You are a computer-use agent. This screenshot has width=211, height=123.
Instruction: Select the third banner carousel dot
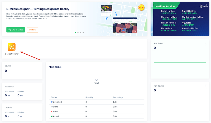click(x=81, y=32)
